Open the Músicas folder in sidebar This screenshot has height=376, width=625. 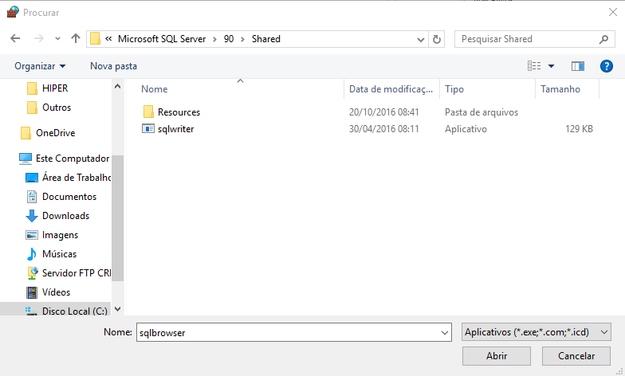[x=59, y=254]
